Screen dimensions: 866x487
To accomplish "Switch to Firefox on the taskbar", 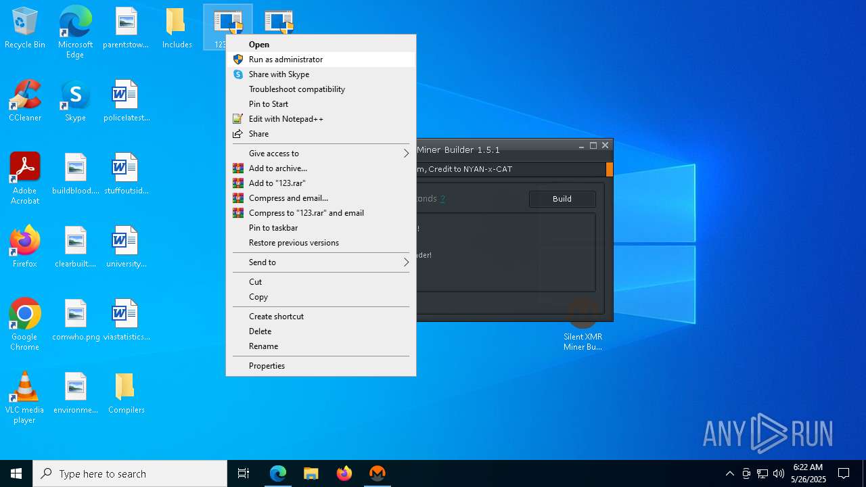I will [344, 473].
